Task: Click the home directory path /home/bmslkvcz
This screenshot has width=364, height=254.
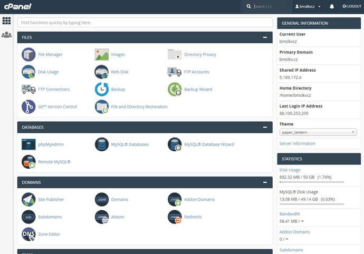Action: pyautogui.click(x=295, y=95)
